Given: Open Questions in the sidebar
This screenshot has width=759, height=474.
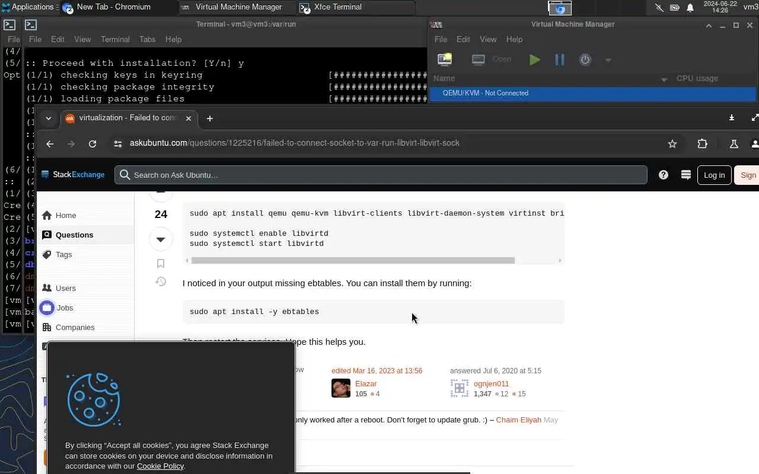Looking at the screenshot, I should (x=87, y=235).
